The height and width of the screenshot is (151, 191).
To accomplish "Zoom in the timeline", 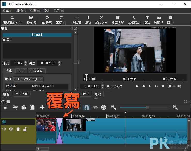I will point(175,107).
